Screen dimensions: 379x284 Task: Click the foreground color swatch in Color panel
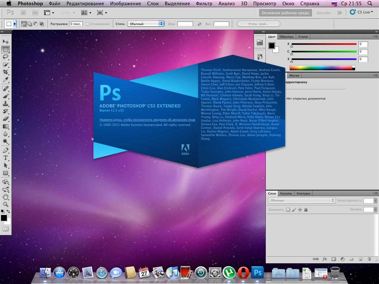pos(271,46)
